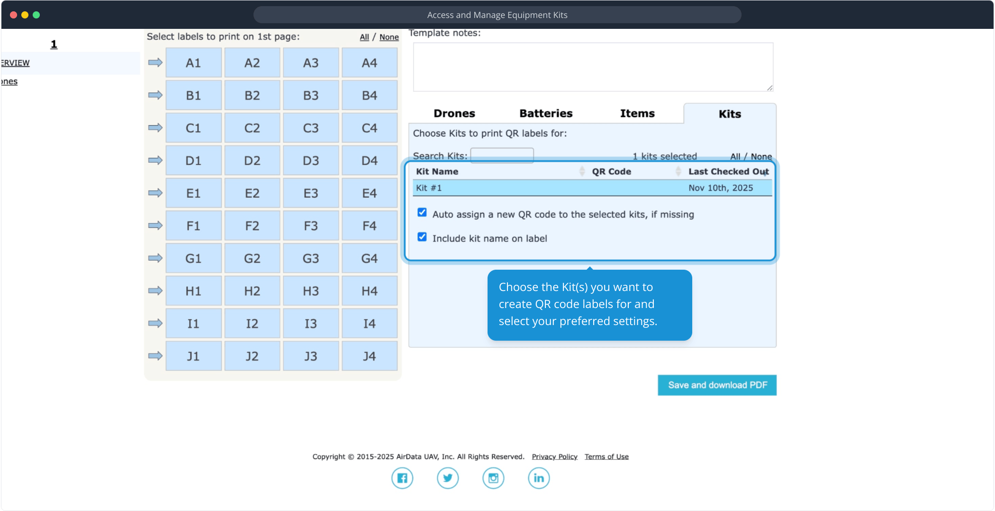Image resolution: width=995 pixels, height=511 pixels.
Task: Click the Search Kits input field
Action: pyautogui.click(x=502, y=156)
